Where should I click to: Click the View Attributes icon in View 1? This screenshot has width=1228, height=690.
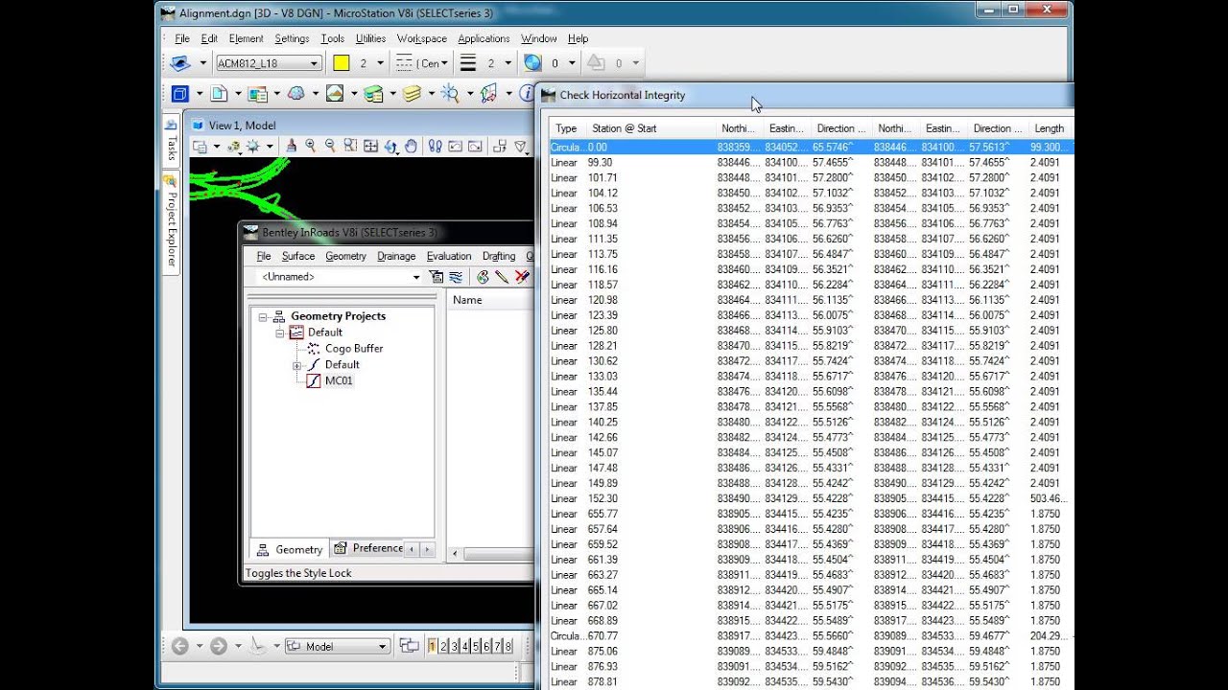point(201,147)
